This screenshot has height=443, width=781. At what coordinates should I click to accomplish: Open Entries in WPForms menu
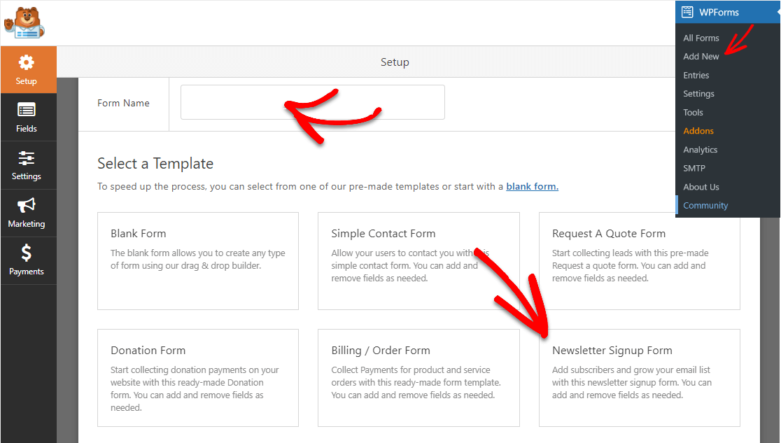coord(696,76)
